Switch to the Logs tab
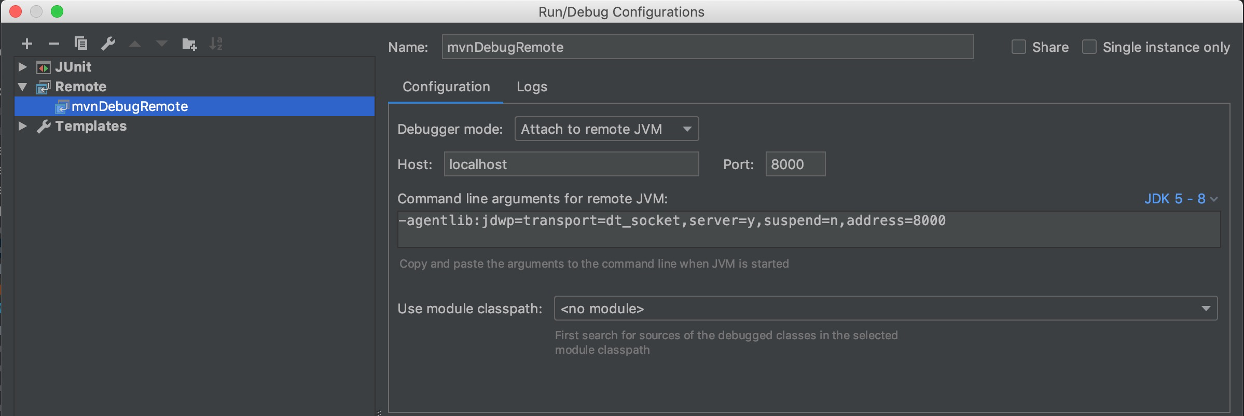The height and width of the screenshot is (416, 1244). [x=532, y=87]
